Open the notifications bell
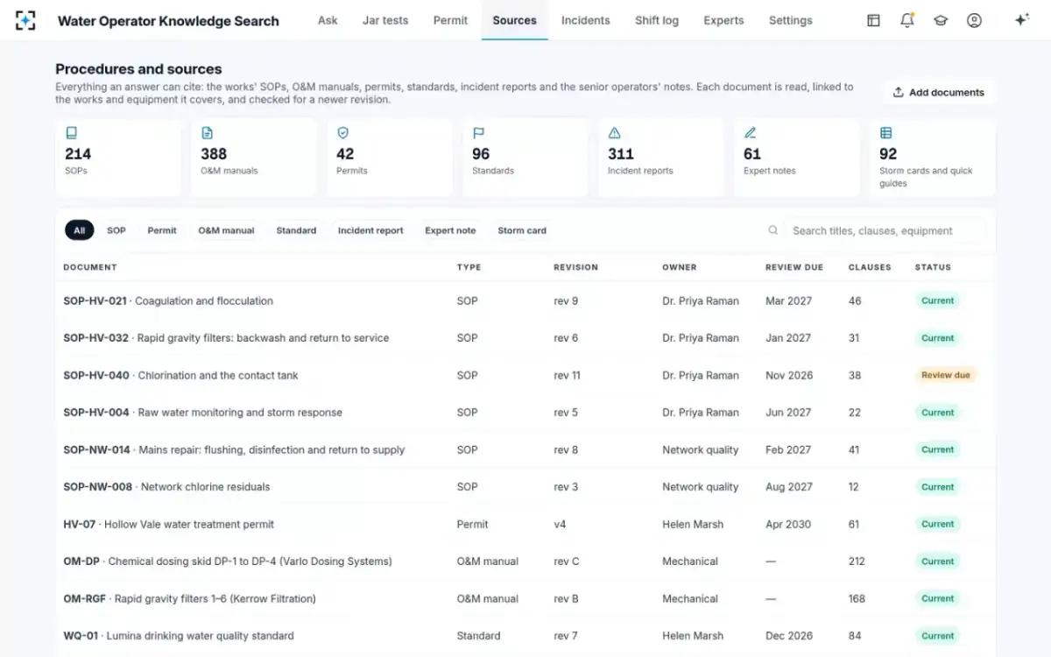1051x657 pixels. [907, 20]
